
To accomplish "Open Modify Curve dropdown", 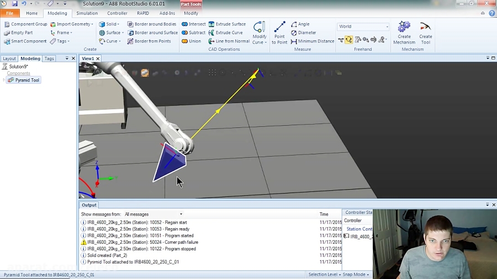I will 260,33.
